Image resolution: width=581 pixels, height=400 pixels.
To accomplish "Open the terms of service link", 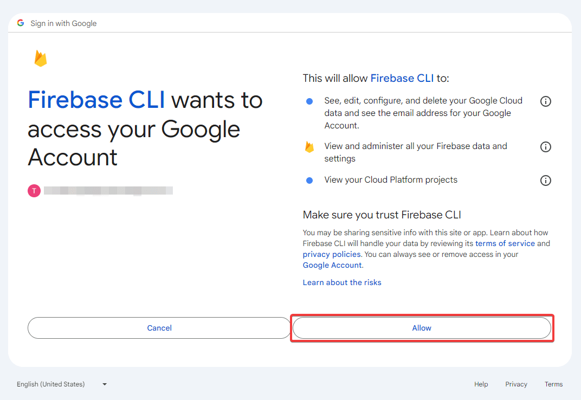I will coord(505,243).
